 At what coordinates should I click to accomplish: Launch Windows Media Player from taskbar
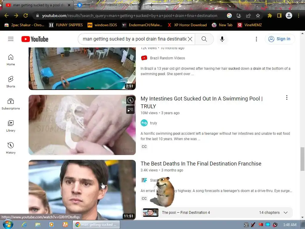pos(51,225)
